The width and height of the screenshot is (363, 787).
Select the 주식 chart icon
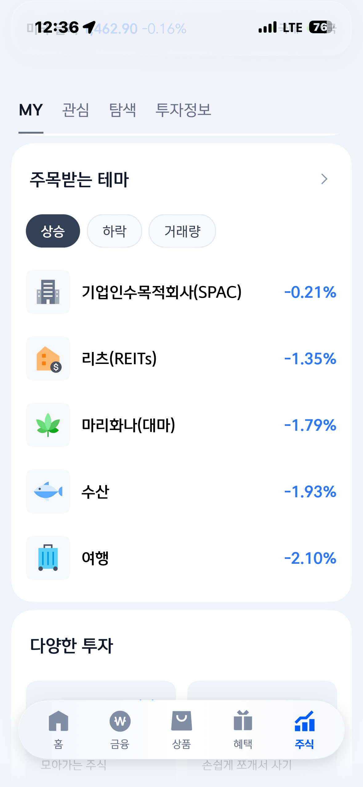click(x=305, y=721)
